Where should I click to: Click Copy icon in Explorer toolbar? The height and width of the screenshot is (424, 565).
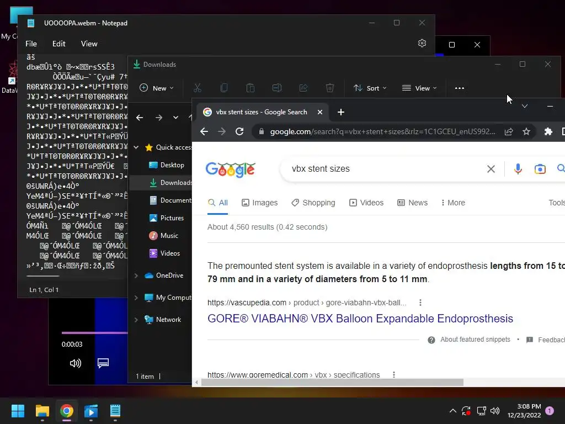click(x=224, y=88)
